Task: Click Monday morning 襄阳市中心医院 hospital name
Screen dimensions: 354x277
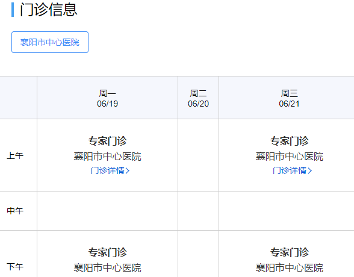Action: click(107, 156)
